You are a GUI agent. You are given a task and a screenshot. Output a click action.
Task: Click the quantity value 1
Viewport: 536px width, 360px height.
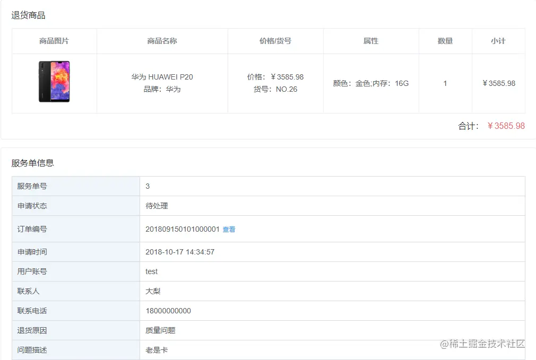[x=445, y=83]
